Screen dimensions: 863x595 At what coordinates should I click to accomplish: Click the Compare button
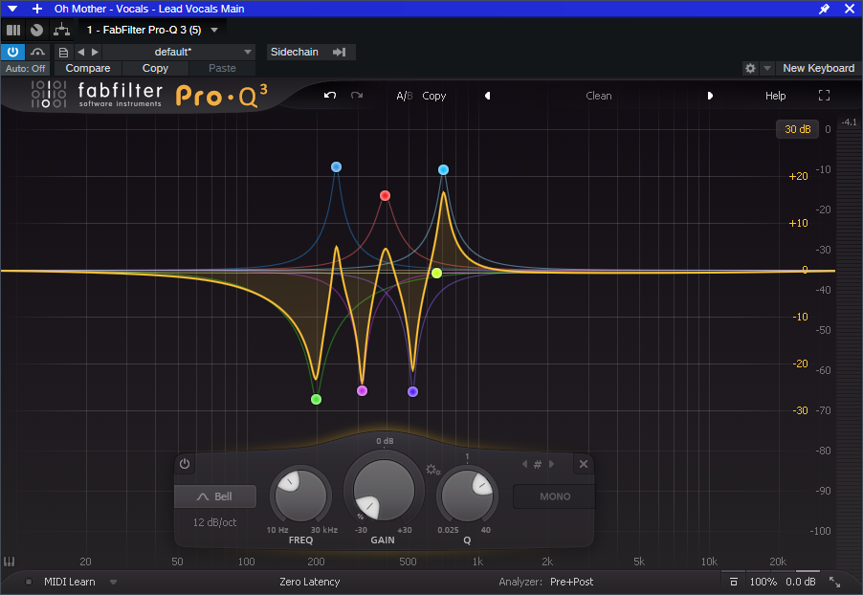pyautogui.click(x=88, y=68)
